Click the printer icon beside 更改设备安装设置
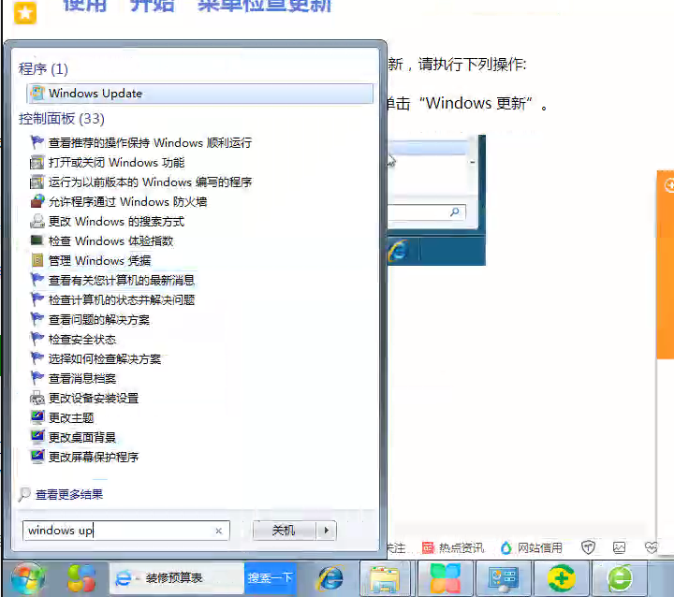Image resolution: width=674 pixels, height=597 pixels. tap(37, 399)
